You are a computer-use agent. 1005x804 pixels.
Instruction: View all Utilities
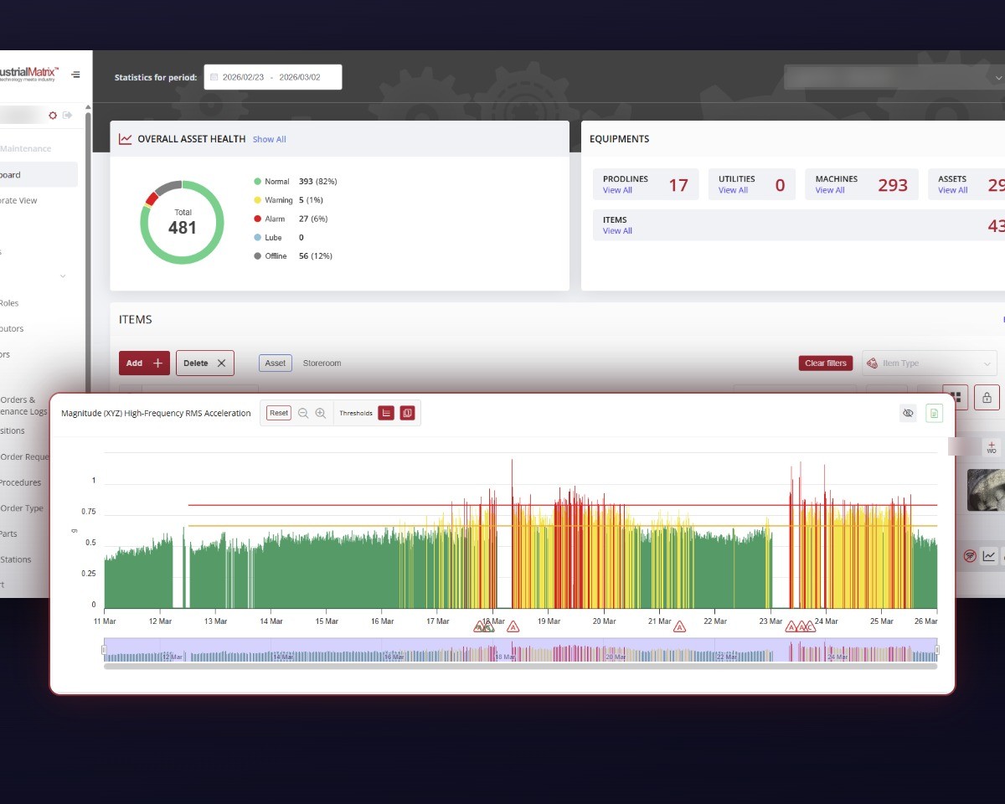(x=733, y=190)
